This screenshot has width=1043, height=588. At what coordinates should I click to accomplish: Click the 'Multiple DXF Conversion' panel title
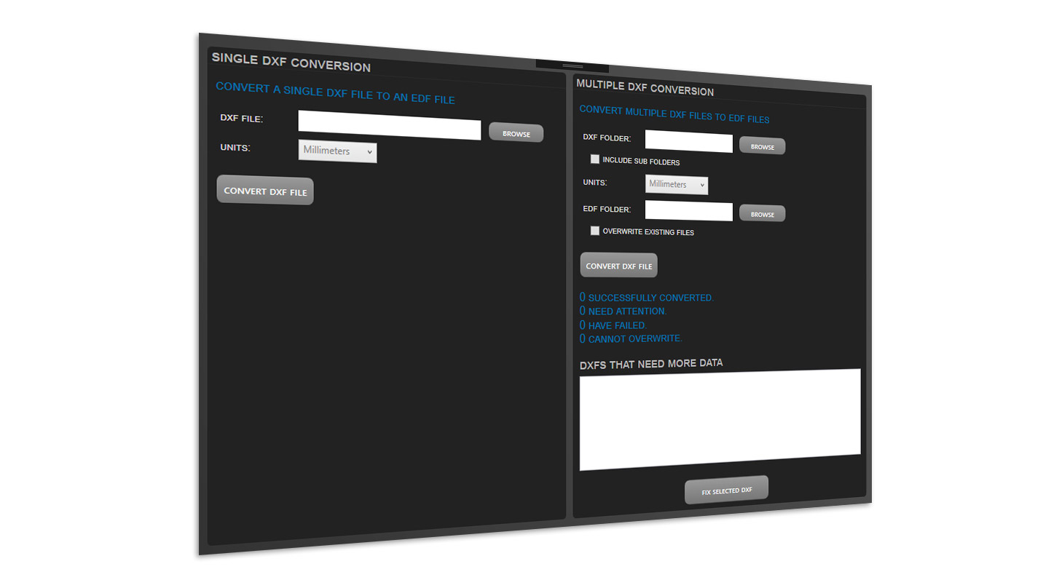pos(645,87)
